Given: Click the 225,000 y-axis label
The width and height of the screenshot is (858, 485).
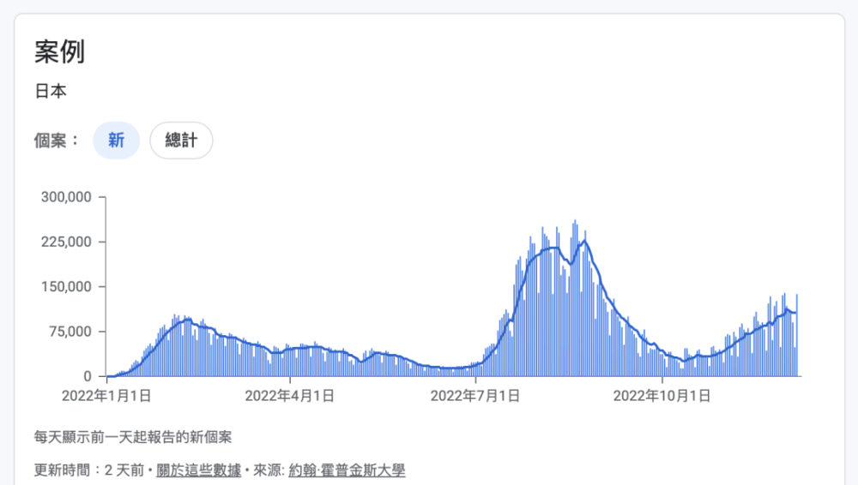Looking at the screenshot, I should click(67, 242).
